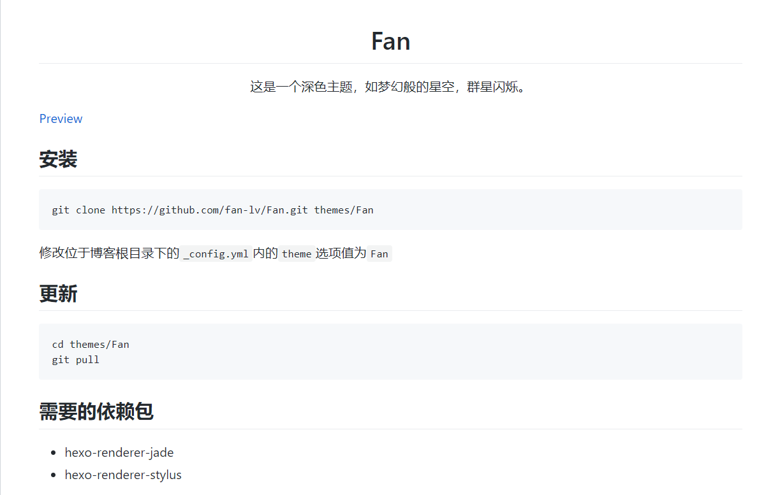Click the hexo-renderer-jade list item

pyautogui.click(x=119, y=452)
